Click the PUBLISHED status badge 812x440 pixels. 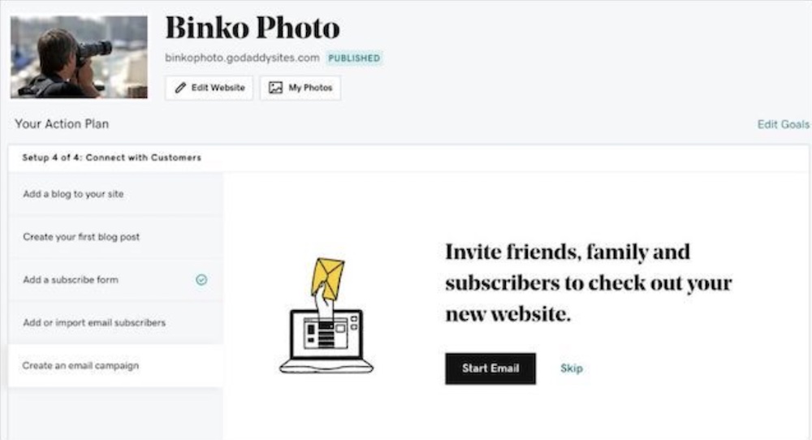click(x=354, y=58)
